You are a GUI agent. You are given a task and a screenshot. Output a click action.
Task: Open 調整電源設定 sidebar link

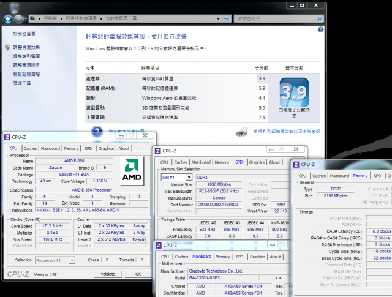pyautogui.click(x=26, y=65)
